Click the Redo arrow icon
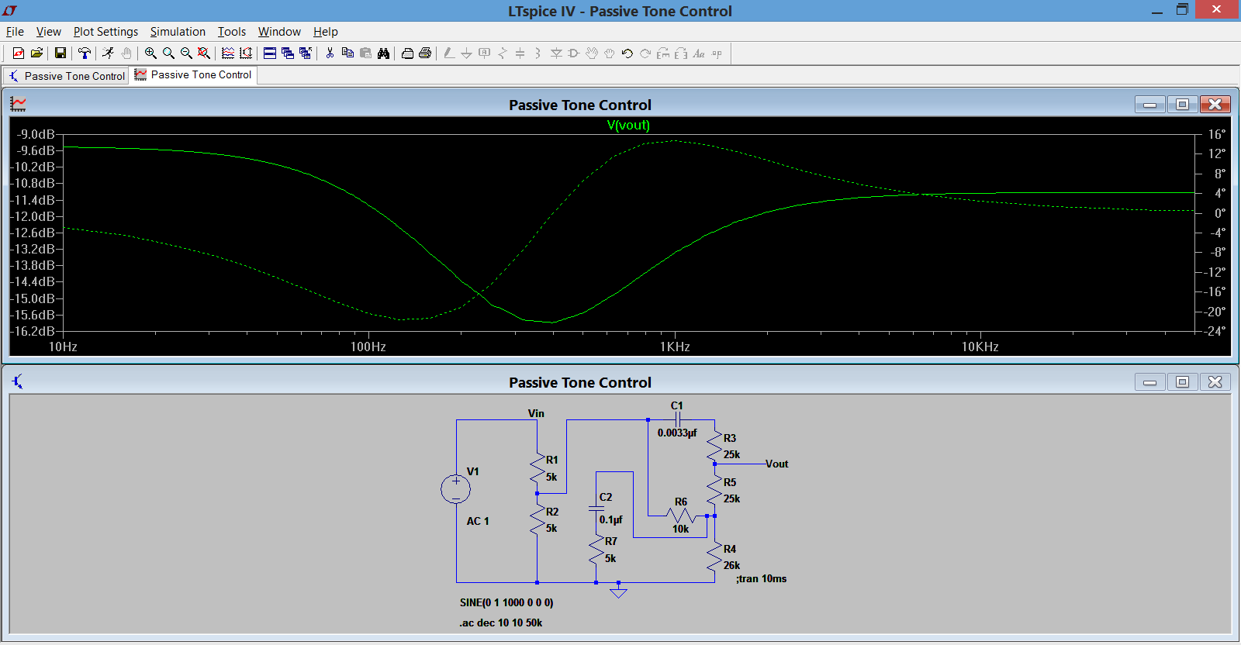This screenshot has width=1241, height=645. coord(645,53)
